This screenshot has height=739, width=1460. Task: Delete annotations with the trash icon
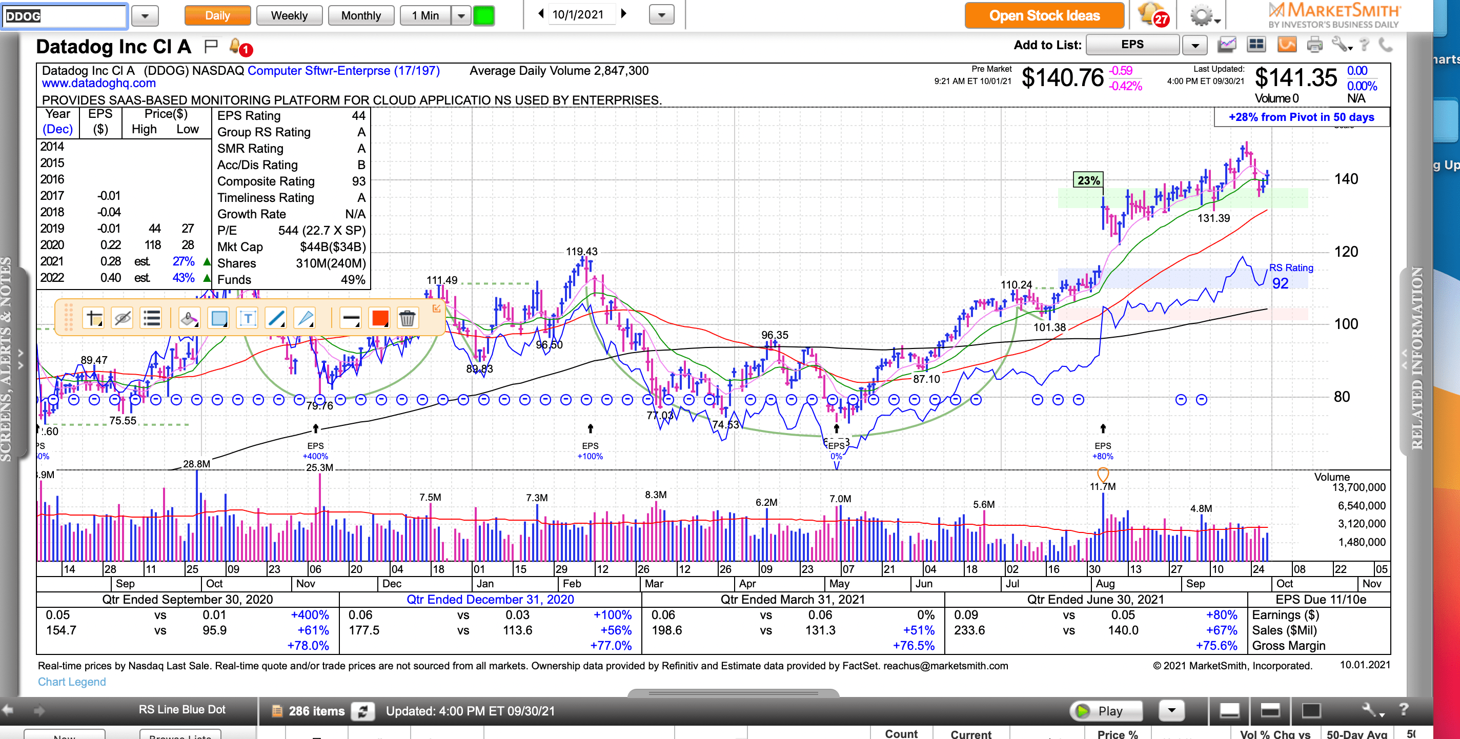pos(408,318)
